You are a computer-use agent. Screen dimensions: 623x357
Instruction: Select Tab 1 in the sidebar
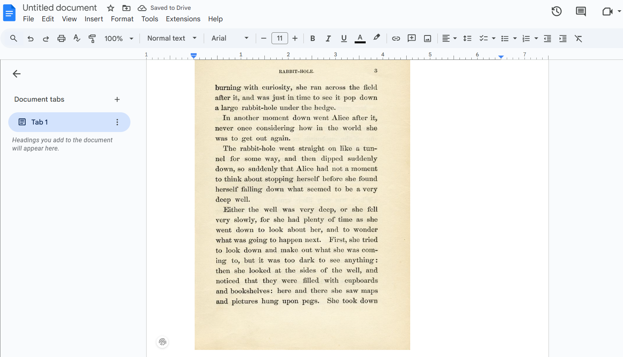(x=69, y=122)
